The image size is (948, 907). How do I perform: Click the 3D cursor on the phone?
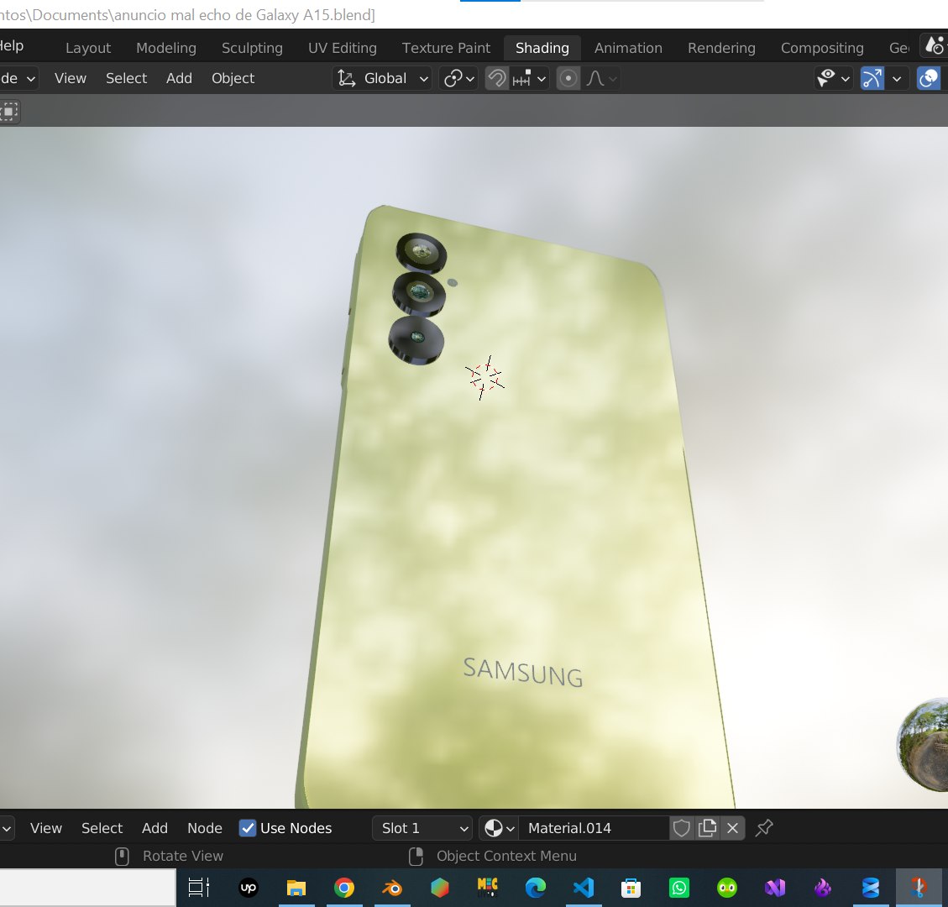(x=484, y=377)
